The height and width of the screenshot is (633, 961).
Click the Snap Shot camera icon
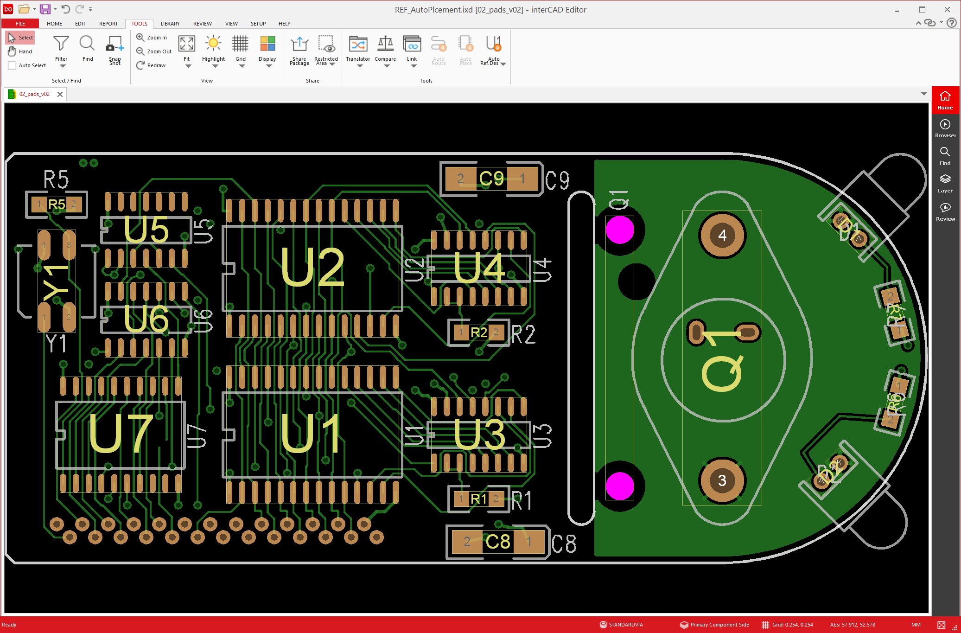[115, 45]
